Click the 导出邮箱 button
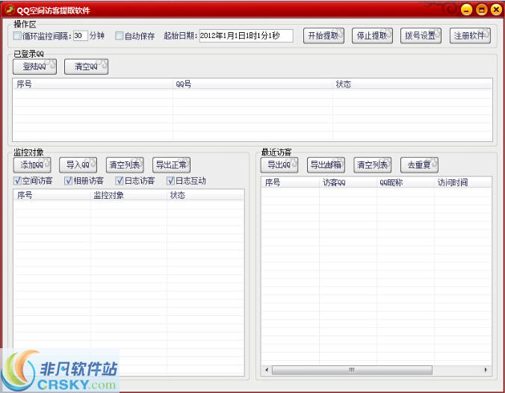505x393 pixels. [326, 165]
